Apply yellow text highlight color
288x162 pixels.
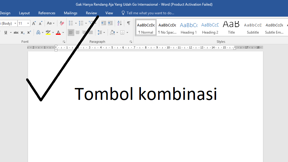[x=48, y=32]
